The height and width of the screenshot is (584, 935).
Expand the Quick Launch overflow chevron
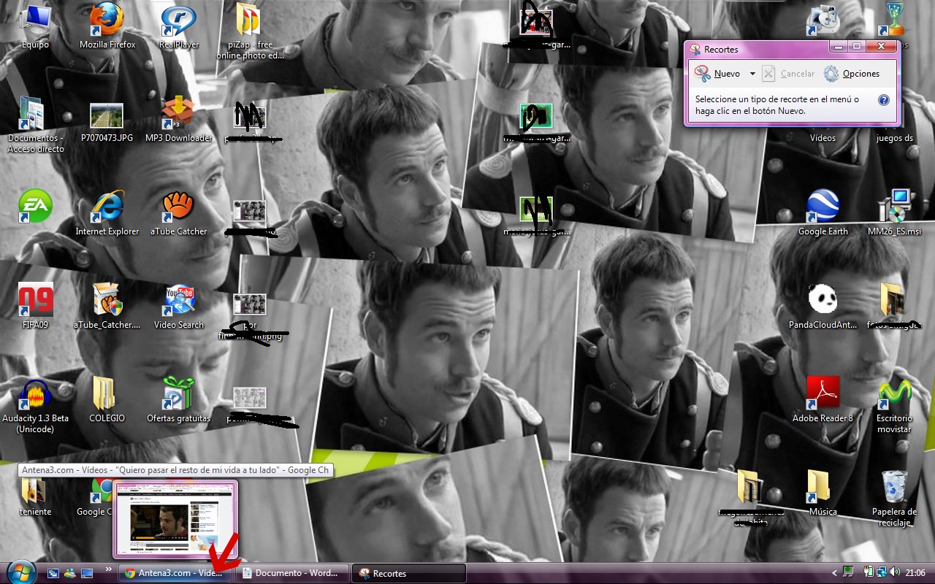tap(109, 569)
